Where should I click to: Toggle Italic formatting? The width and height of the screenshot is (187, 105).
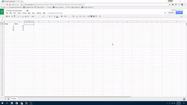tap(52, 16)
